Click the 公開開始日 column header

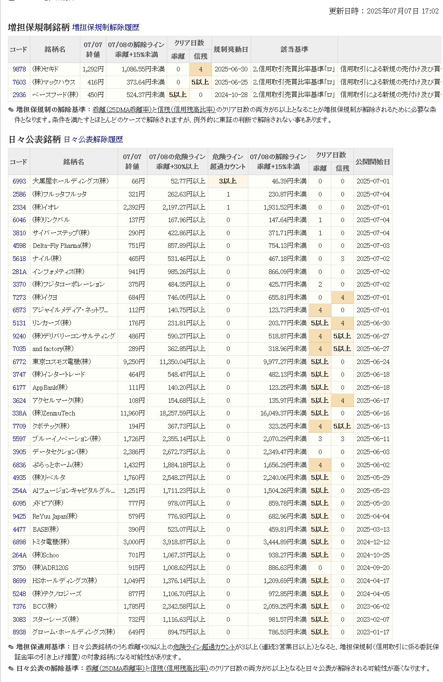click(373, 162)
